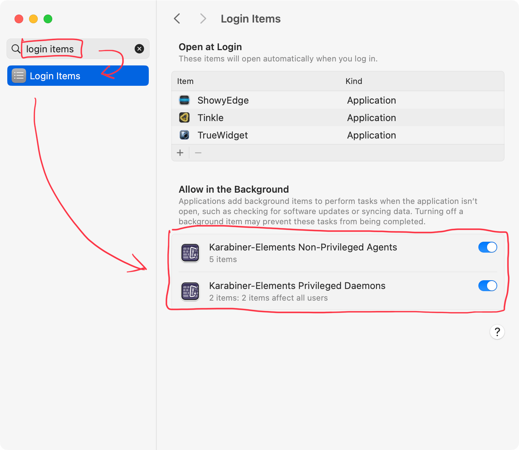Close the window with red button

coord(19,19)
